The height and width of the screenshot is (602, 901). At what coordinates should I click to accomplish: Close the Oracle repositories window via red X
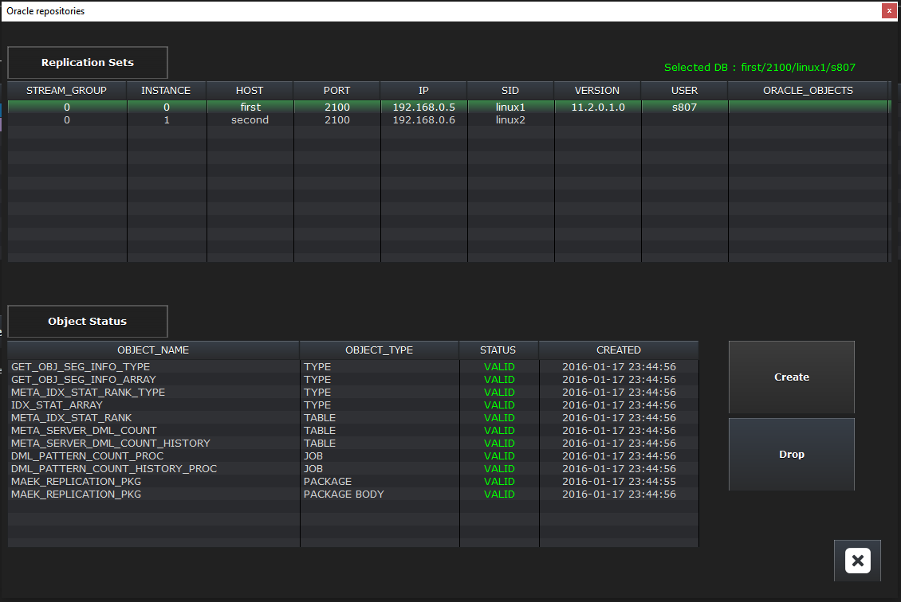pyautogui.click(x=889, y=11)
